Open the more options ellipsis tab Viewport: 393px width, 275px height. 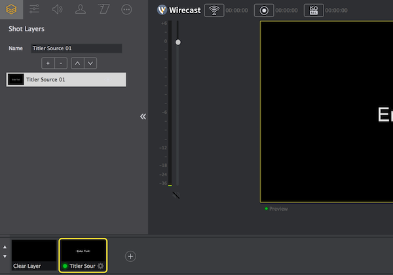coord(126,9)
